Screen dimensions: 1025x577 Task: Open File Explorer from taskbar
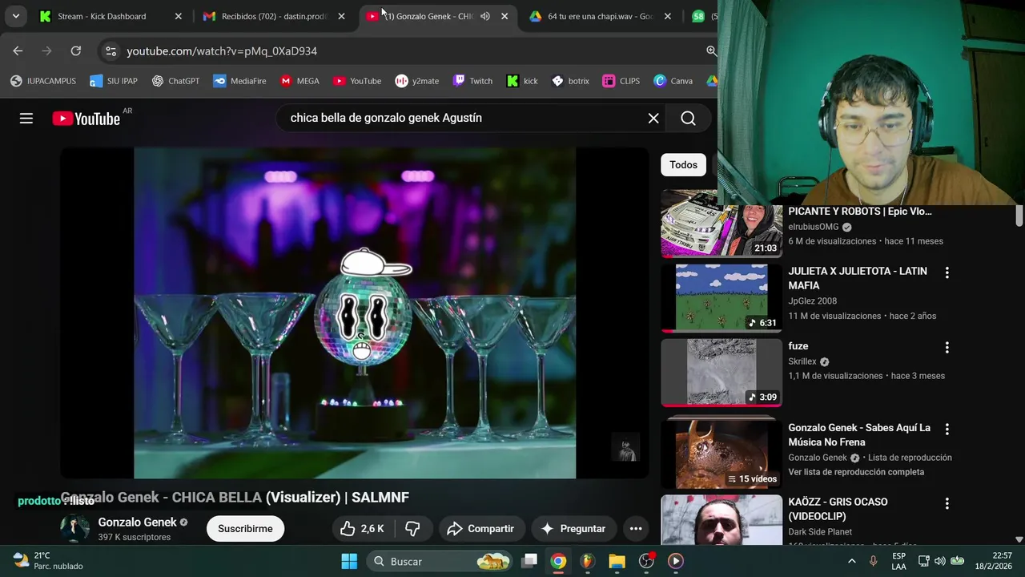pos(617,561)
